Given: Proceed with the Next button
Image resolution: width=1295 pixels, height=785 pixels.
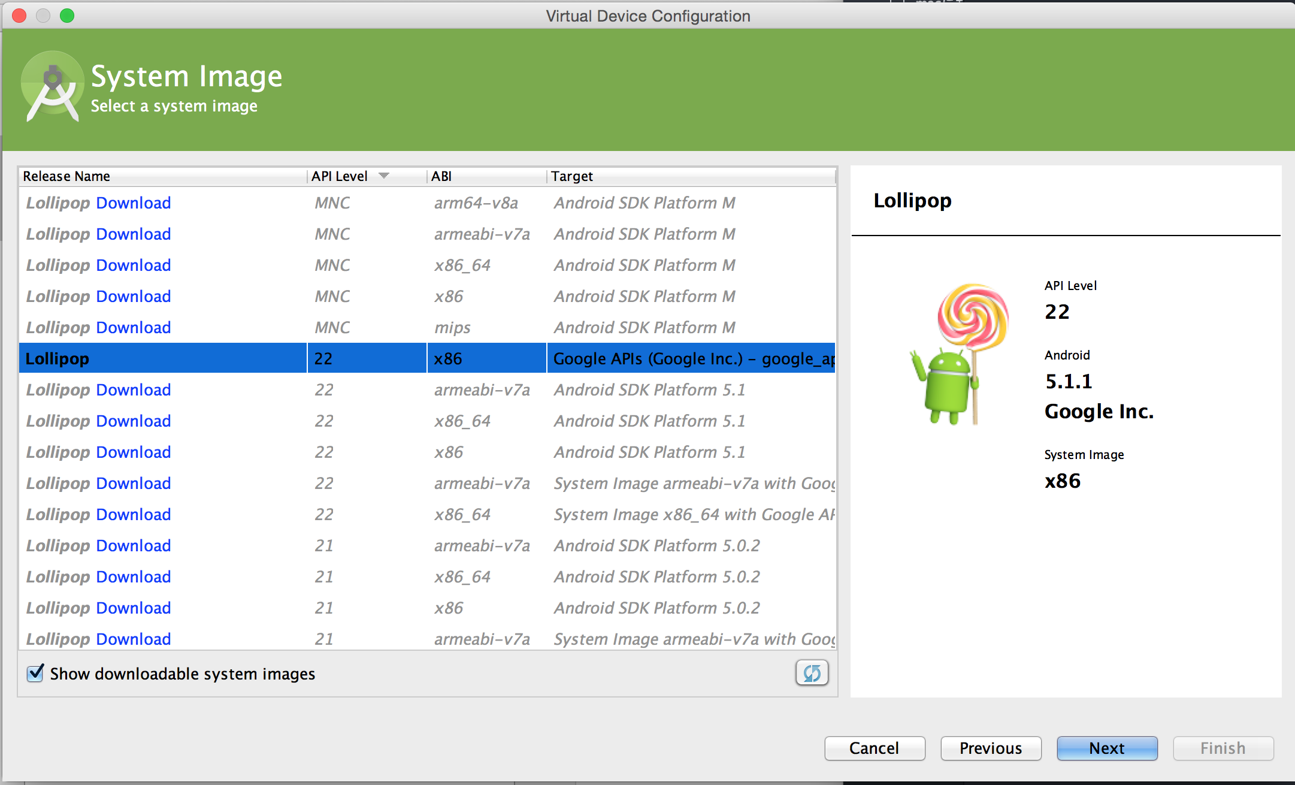Looking at the screenshot, I should [1107, 748].
